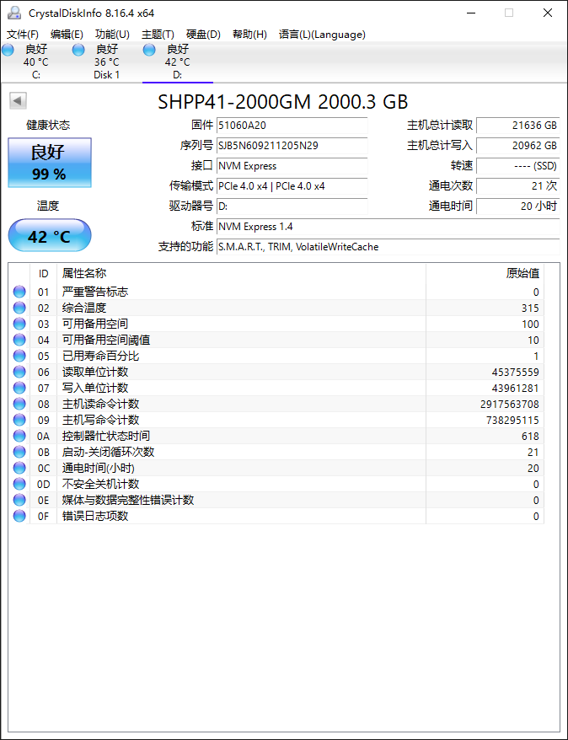The image size is (568, 740).
Task: Click raw value 738295115
Action: point(512,421)
